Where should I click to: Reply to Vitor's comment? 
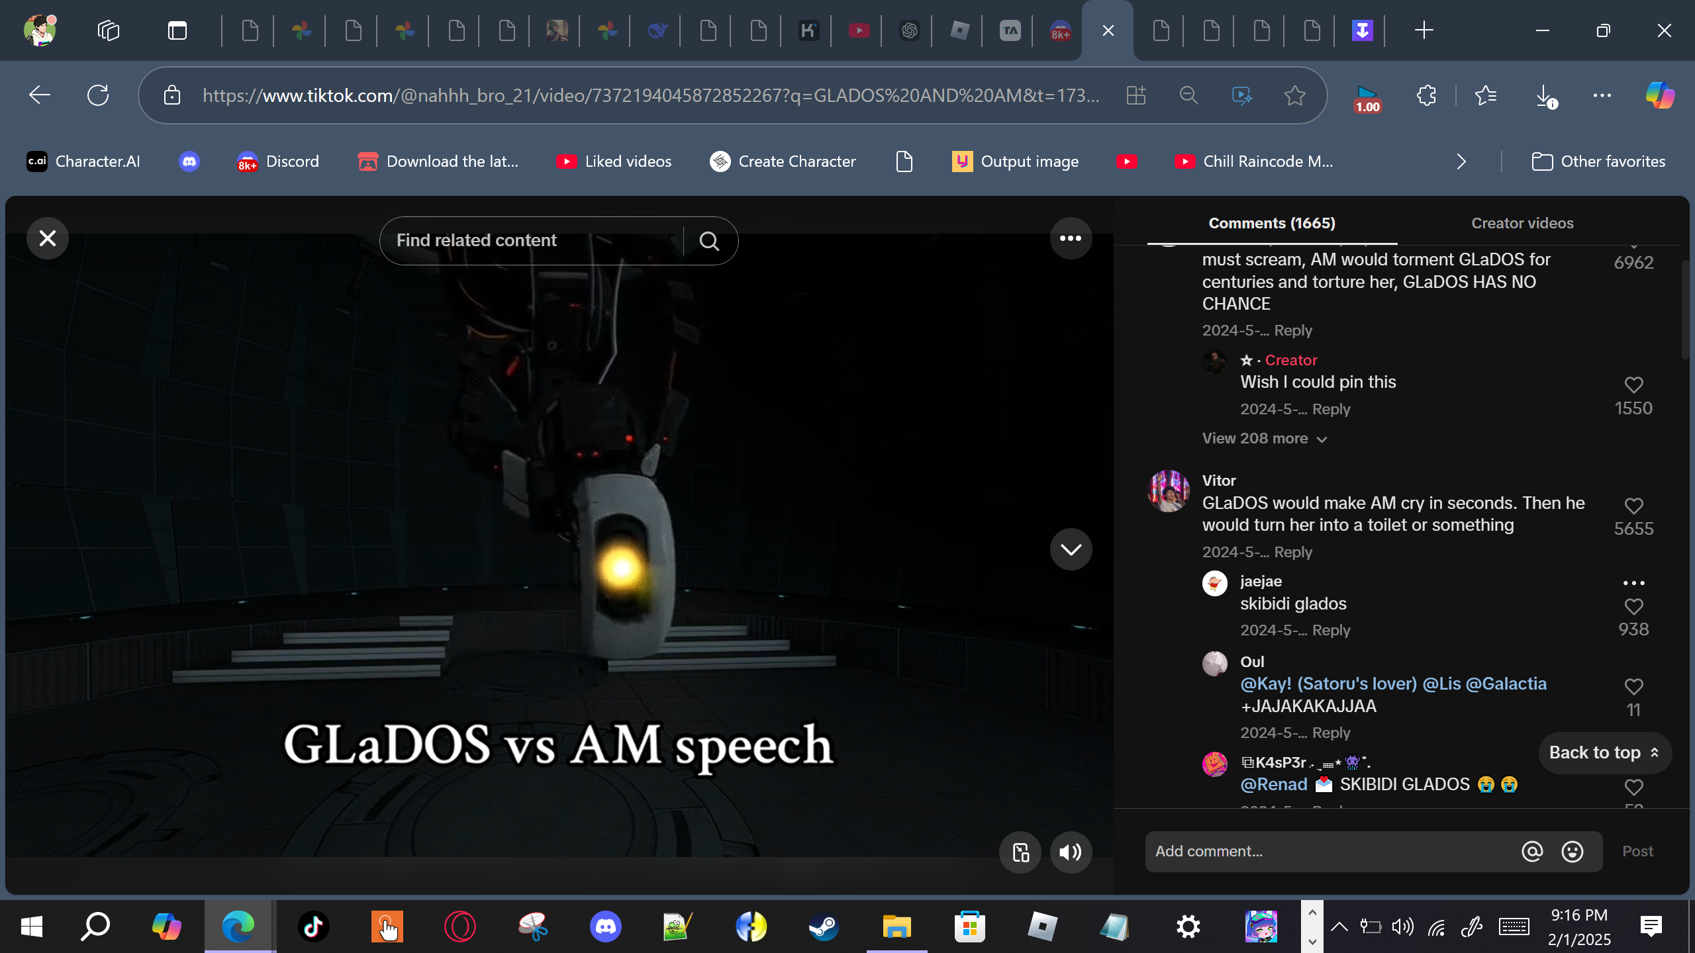pyautogui.click(x=1292, y=552)
